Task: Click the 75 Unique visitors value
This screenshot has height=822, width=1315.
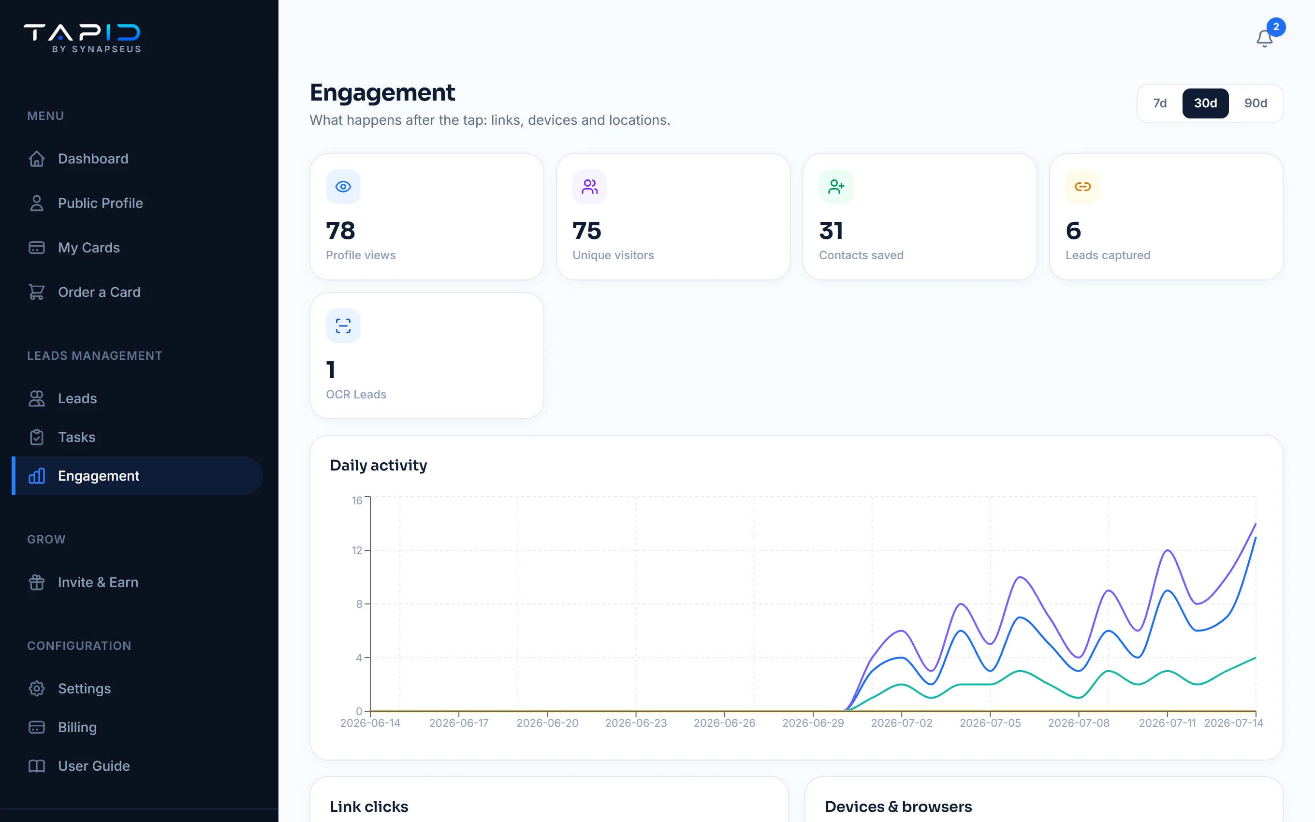Action: (x=587, y=231)
